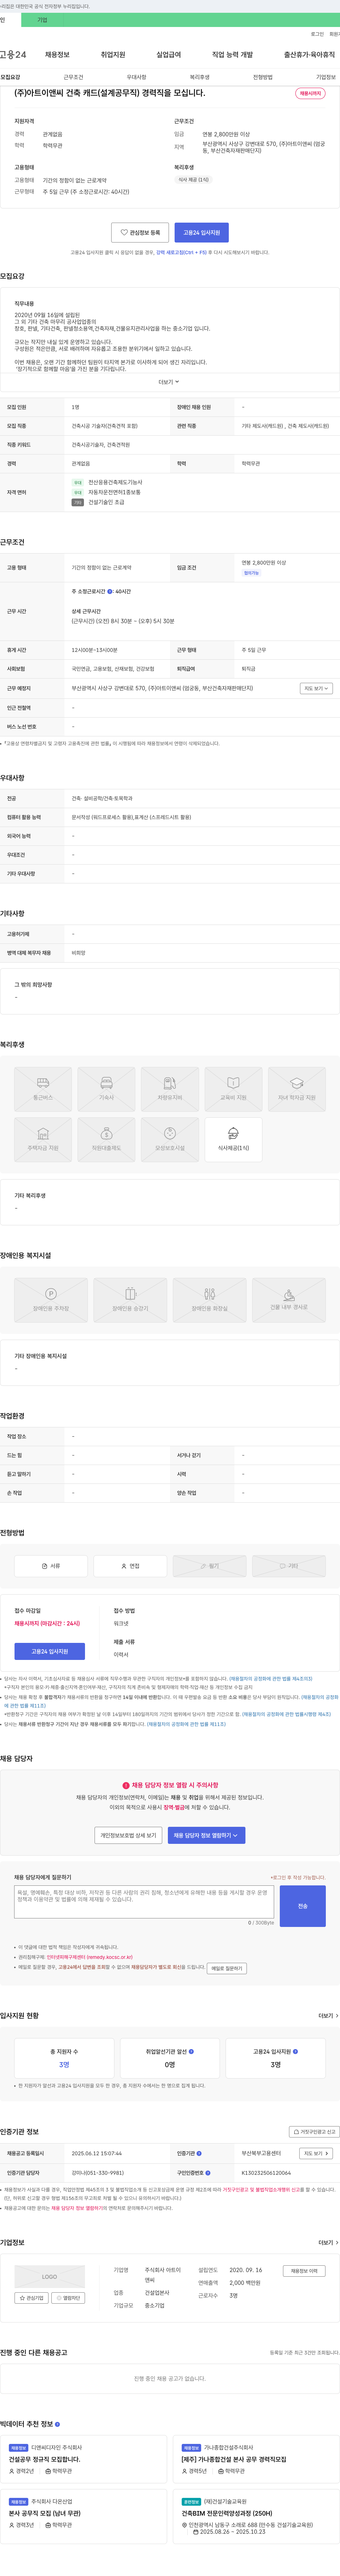Click the 기숙사 welfare icon

107,1089
